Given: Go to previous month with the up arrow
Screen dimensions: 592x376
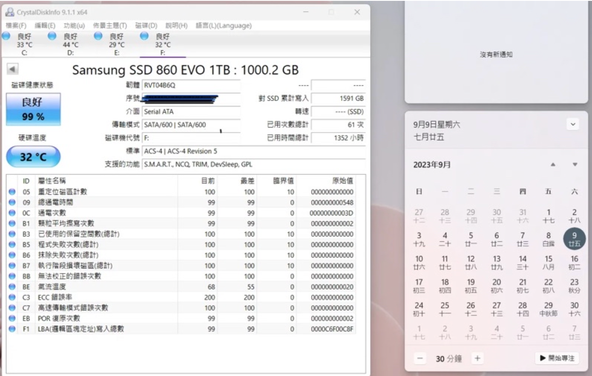Looking at the screenshot, I should point(553,165).
